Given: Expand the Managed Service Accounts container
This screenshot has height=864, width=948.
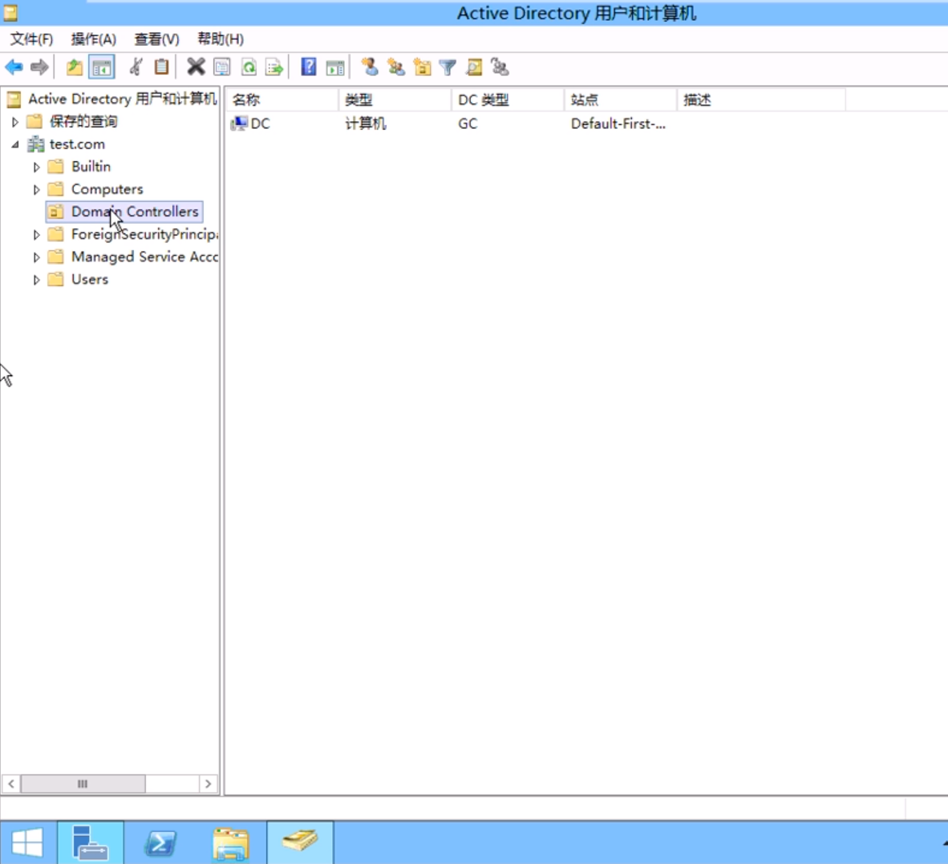Looking at the screenshot, I should tap(36, 257).
